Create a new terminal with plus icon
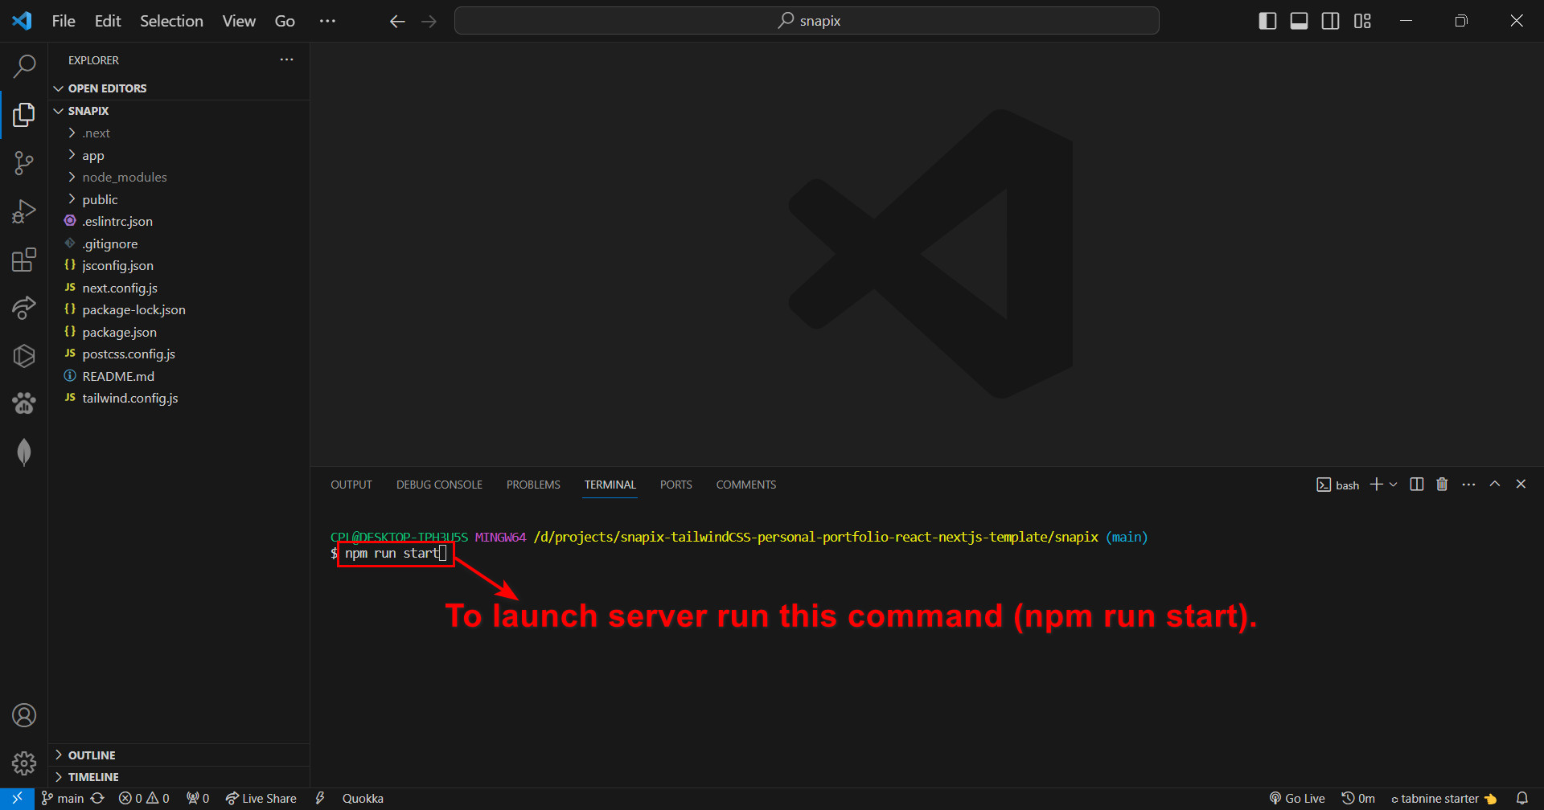Viewport: 1544px width, 810px height. point(1377,484)
